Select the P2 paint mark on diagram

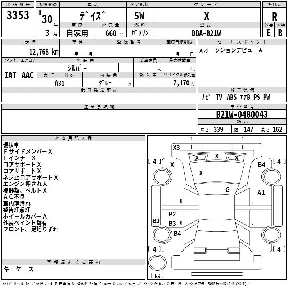coord(172,214)
